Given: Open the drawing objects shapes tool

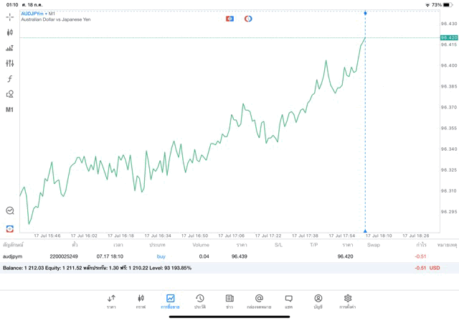Looking at the screenshot, I should [9, 94].
